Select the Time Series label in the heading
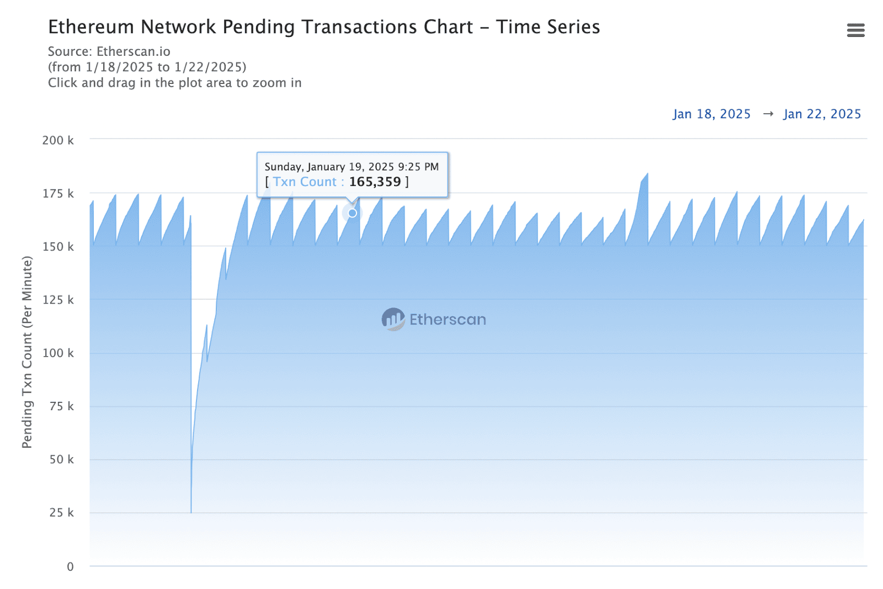This screenshot has height=589, width=883. pos(549,26)
